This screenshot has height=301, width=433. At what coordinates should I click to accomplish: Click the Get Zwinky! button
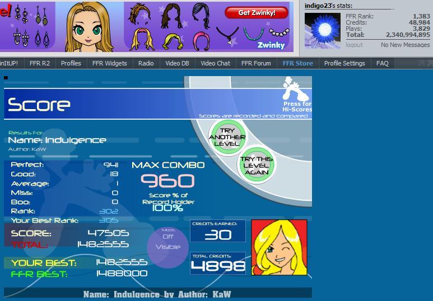click(257, 13)
